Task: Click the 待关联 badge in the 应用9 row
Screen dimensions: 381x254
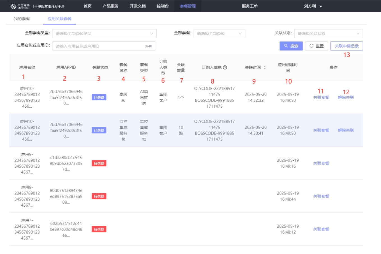Action: (x=99, y=163)
